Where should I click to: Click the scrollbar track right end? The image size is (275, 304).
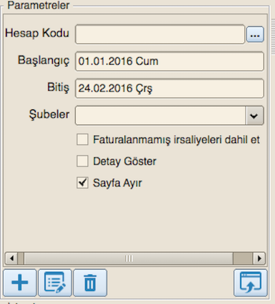(x=243, y=259)
